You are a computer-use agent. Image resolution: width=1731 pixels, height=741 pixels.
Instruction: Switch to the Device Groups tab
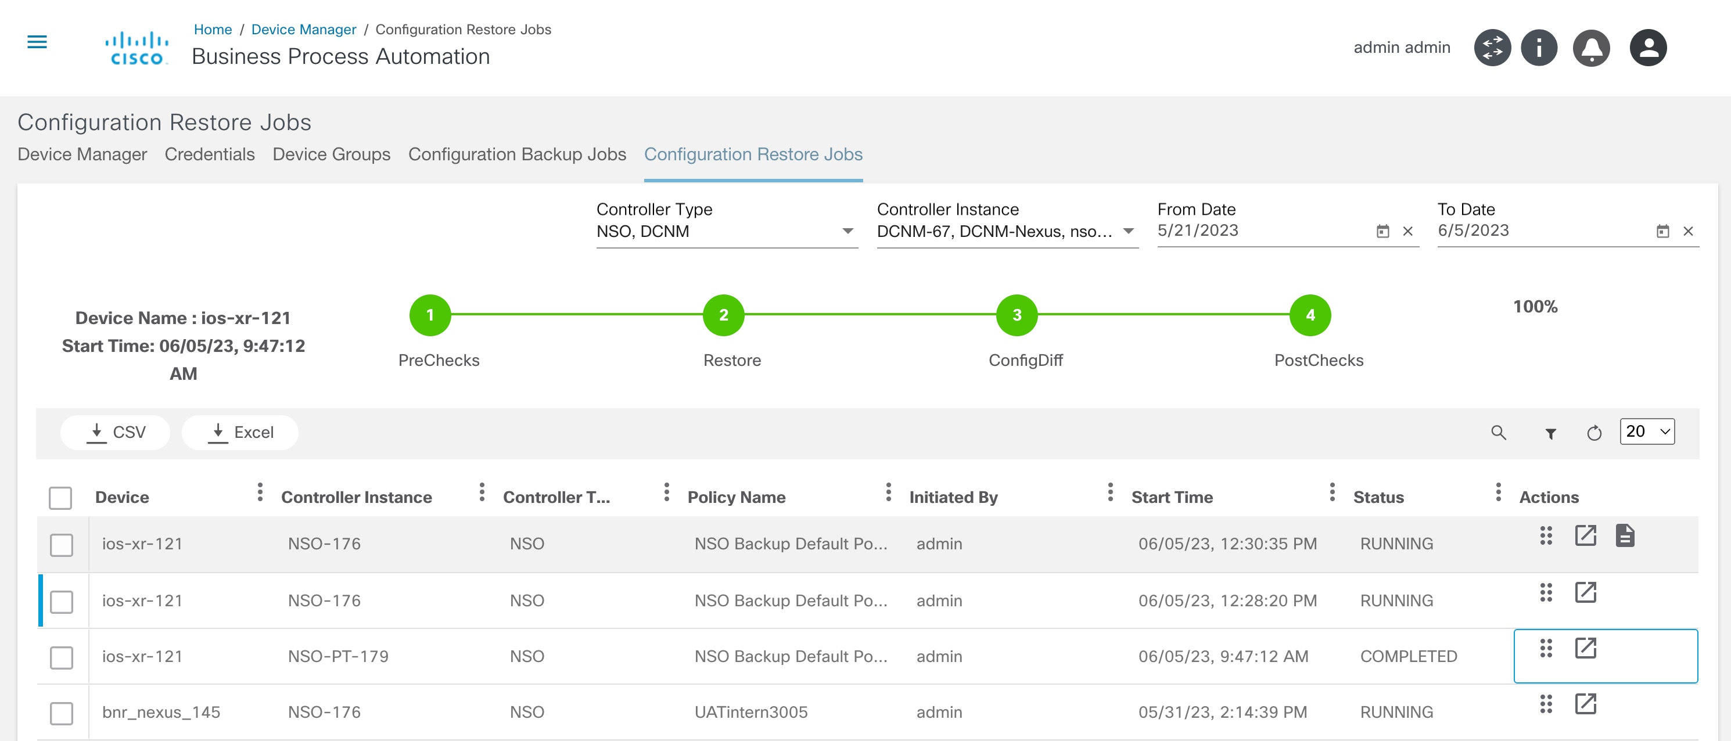(331, 154)
